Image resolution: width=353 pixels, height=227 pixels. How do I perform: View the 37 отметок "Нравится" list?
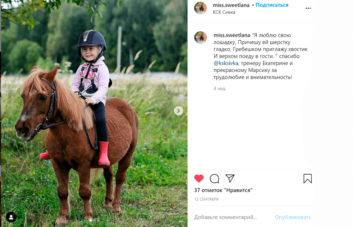pyautogui.click(x=223, y=190)
